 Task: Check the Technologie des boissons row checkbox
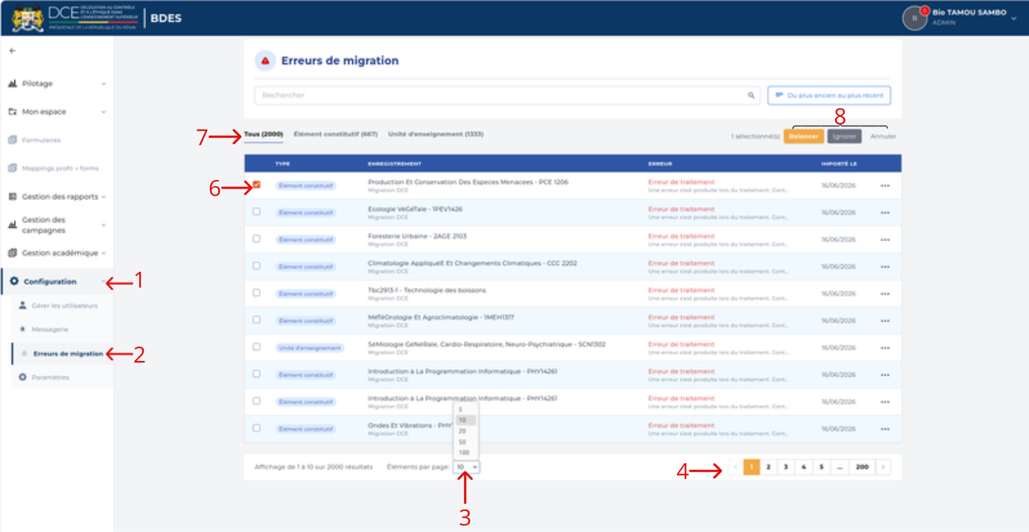pyautogui.click(x=256, y=292)
